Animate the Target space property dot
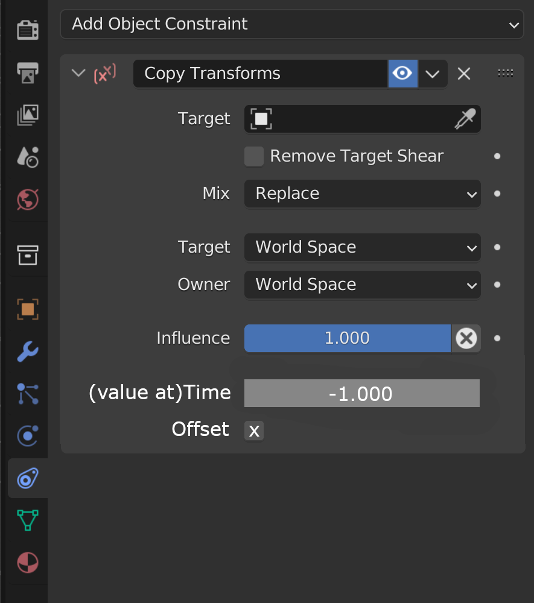This screenshot has width=534, height=603. tap(497, 247)
